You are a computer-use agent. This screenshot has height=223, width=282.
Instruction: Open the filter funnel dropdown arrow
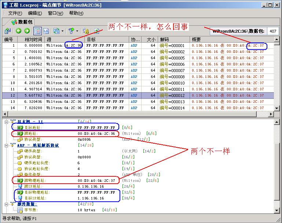tap(77, 31)
